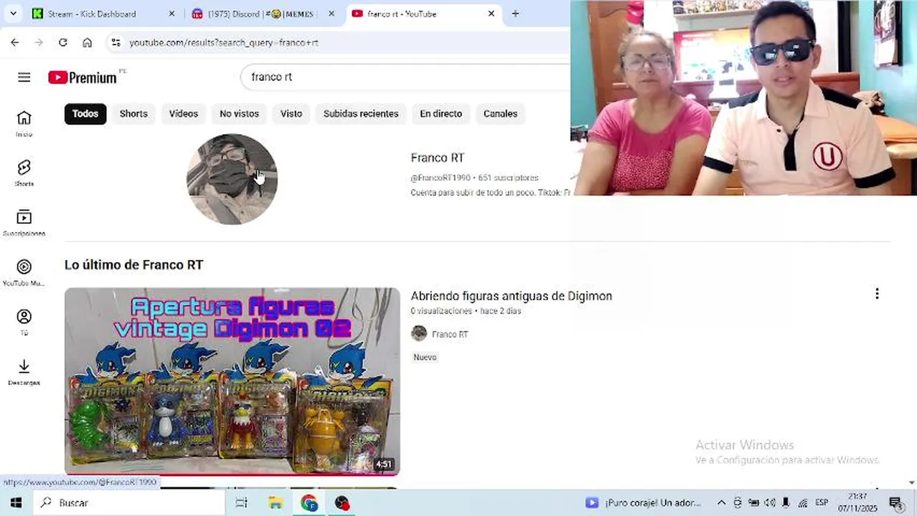The width and height of the screenshot is (917, 516).
Task: Open the Digimon 02 video thumbnail
Action: [232, 381]
